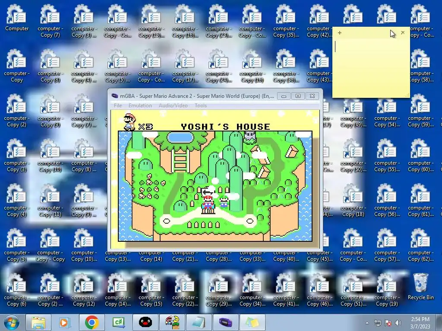The width and height of the screenshot is (442, 331).
Task: Select the computer - Copy (18) shortcut
Action: (x=353, y=200)
